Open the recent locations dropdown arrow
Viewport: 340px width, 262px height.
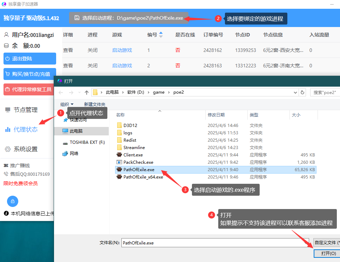79,93
